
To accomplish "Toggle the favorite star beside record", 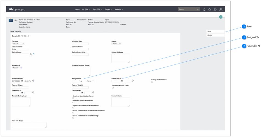I will pos(16,21).
